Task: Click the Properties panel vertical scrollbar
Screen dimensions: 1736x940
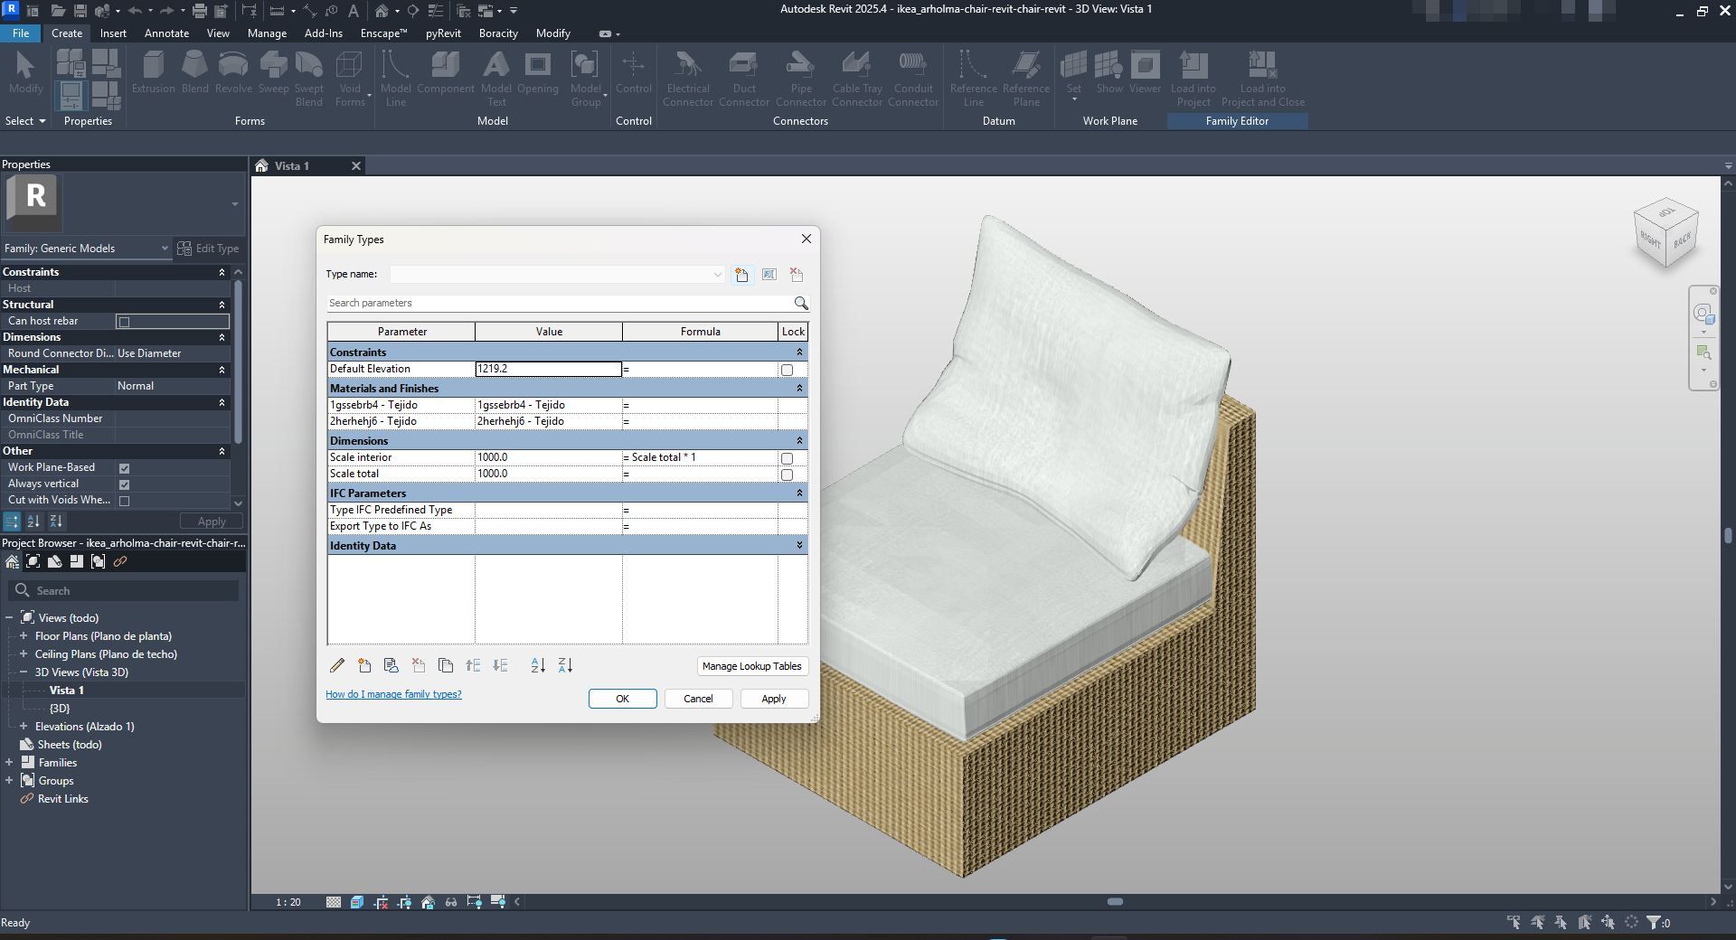Action: click(238, 362)
